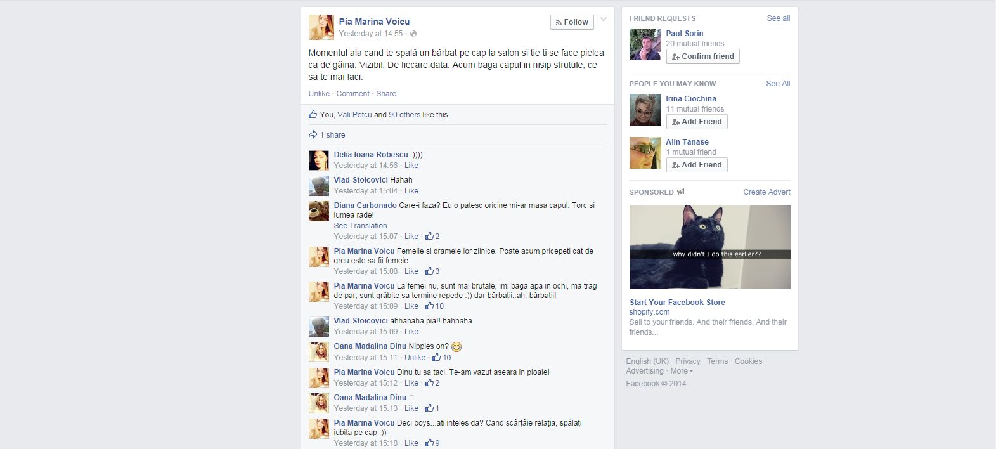
Task: Follow Pia Marina Voicu
Action: (x=572, y=22)
